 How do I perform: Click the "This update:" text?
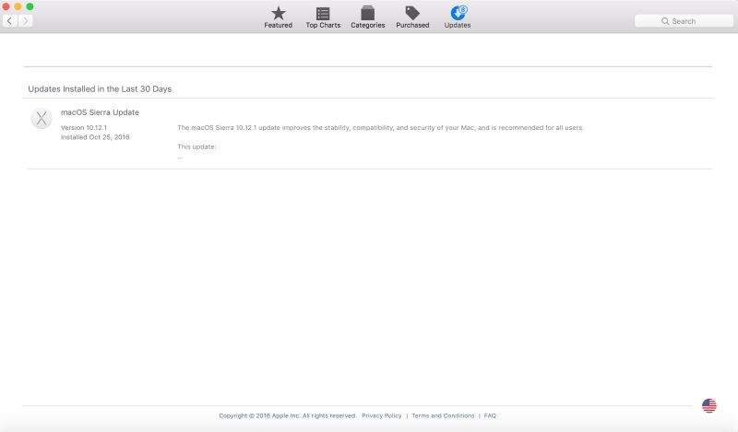click(x=196, y=146)
